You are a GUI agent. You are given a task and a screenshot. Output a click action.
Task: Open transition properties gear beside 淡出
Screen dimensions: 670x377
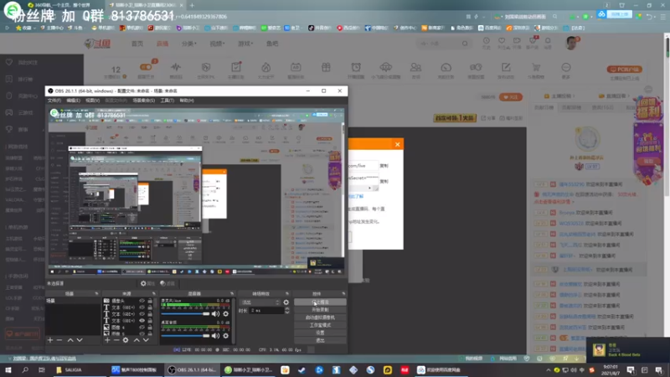click(286, 302)
